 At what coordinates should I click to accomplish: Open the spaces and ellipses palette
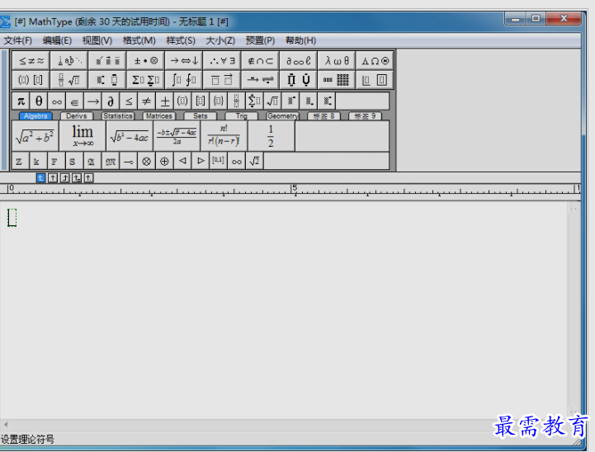click(x=69, y=61)
